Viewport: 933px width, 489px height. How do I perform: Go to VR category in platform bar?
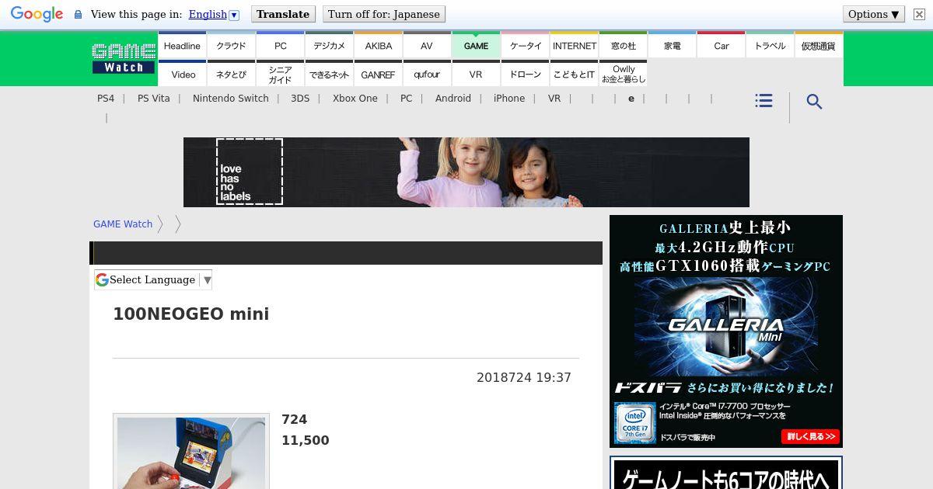click(554, 99)
